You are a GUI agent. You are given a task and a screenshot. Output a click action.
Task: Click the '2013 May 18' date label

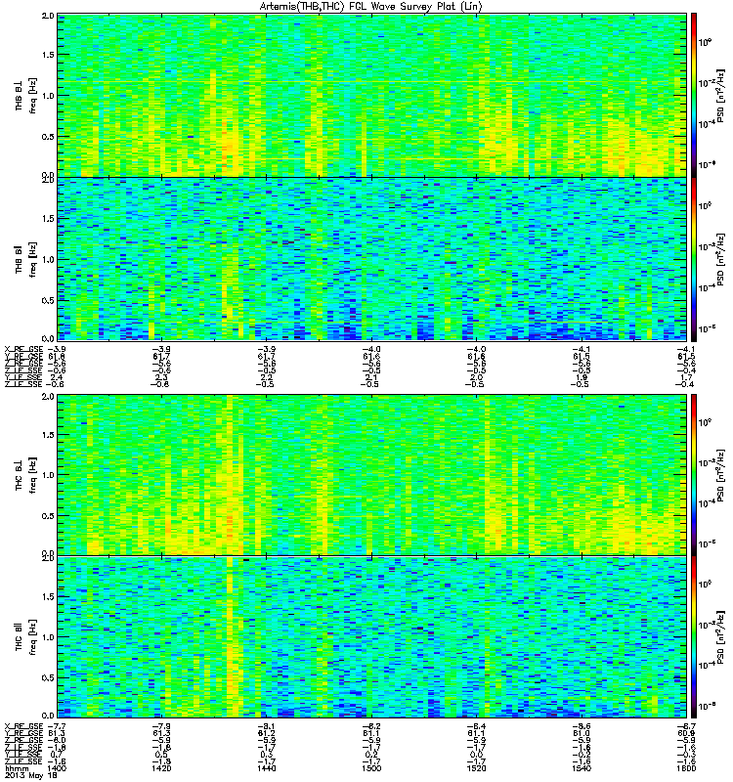31,776
